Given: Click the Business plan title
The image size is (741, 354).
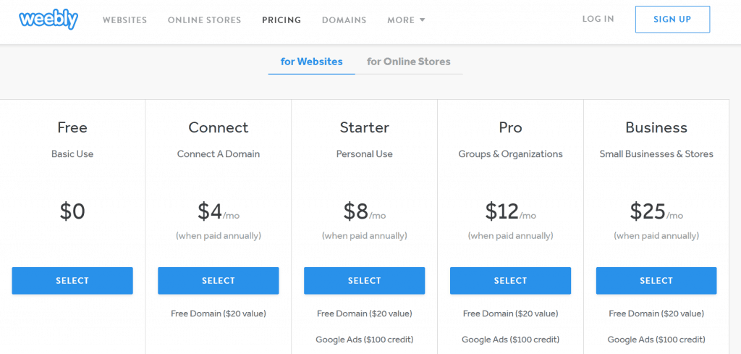Looking at the screenshot, I should pyautogui.click(x=656, y=127).
